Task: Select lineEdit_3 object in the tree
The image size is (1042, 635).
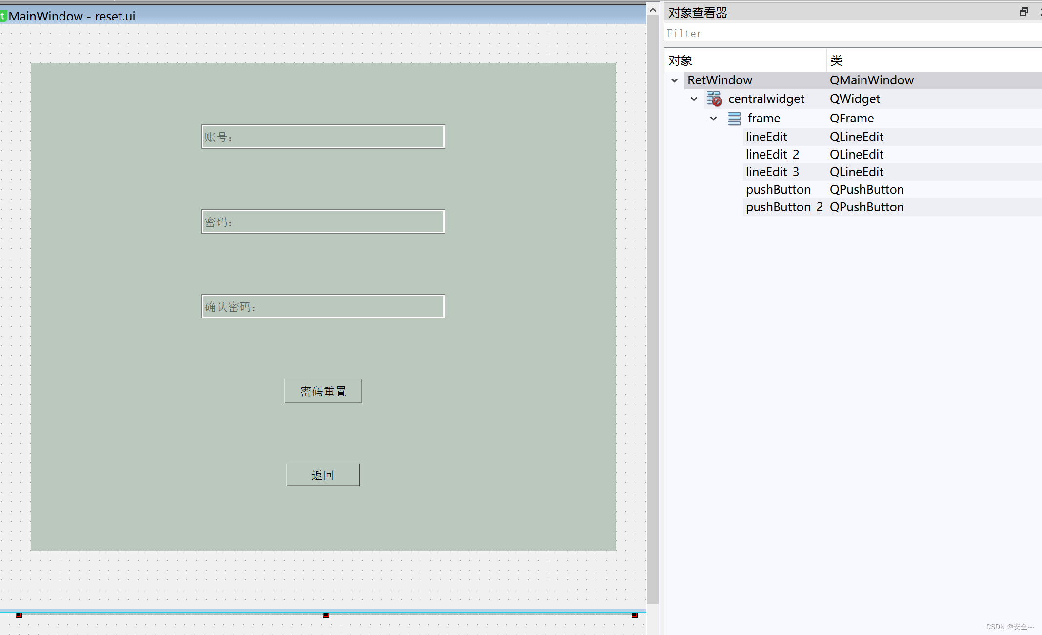Action: [x=772, y=172]
